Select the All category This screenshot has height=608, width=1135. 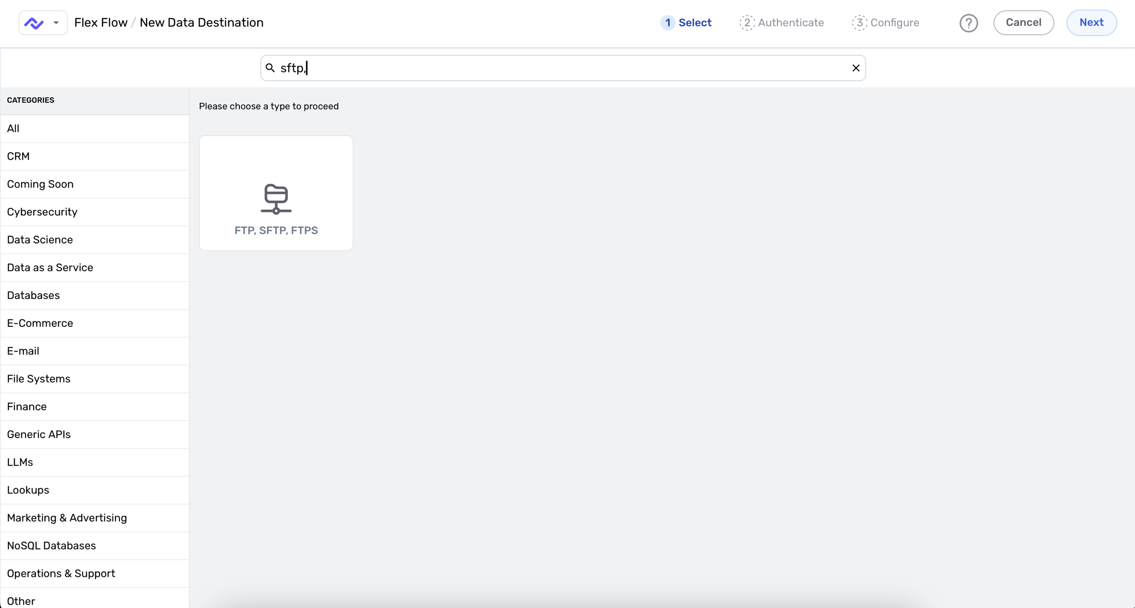13,129
